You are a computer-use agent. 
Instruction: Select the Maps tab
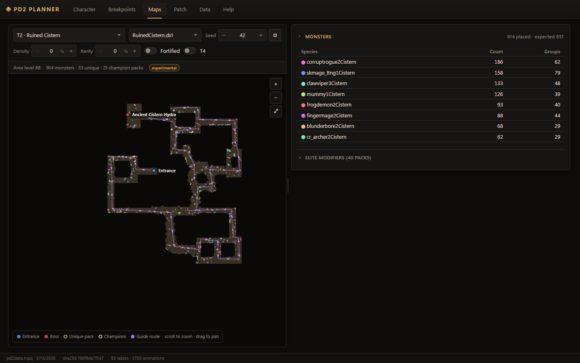tap(155, 9)
